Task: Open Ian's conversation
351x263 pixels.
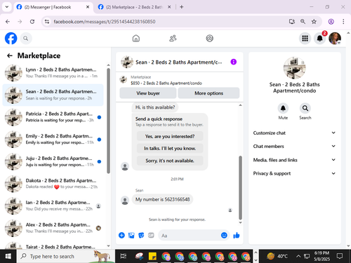Action: 53,205
